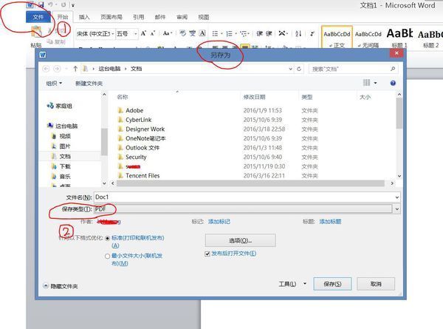Click the 新建文件夹 button

click(89, 84)
